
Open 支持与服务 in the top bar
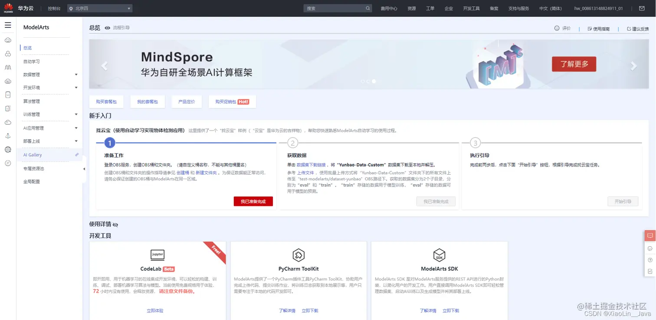(x=518, y=8)
